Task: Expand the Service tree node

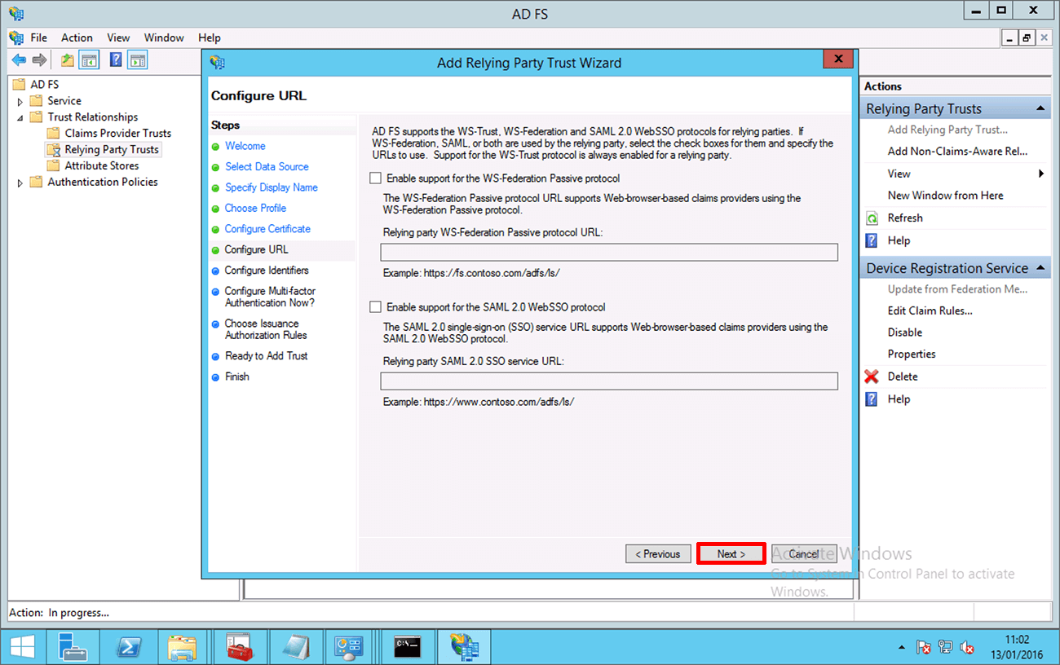Action: click(20, 101)
